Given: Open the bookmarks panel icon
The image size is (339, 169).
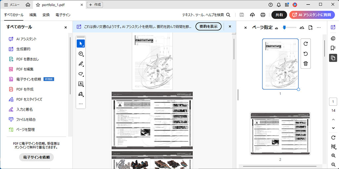Looking at the screenshot, I should [x=333, y=48].
